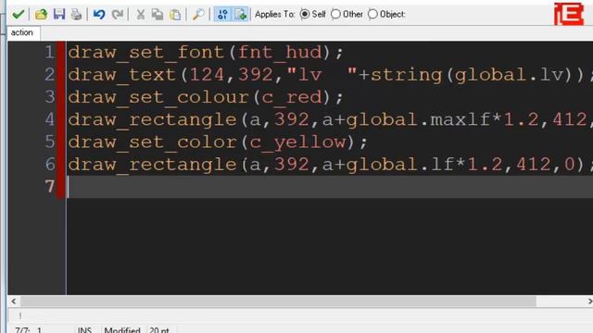The image size is (593, 333).
Task: Toggle the syntax check icon
Action: pos(222,15)
